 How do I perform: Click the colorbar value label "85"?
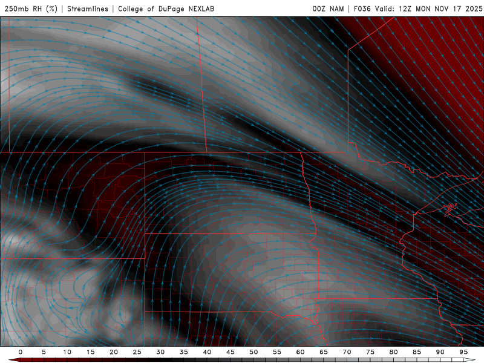coord(417,352)
